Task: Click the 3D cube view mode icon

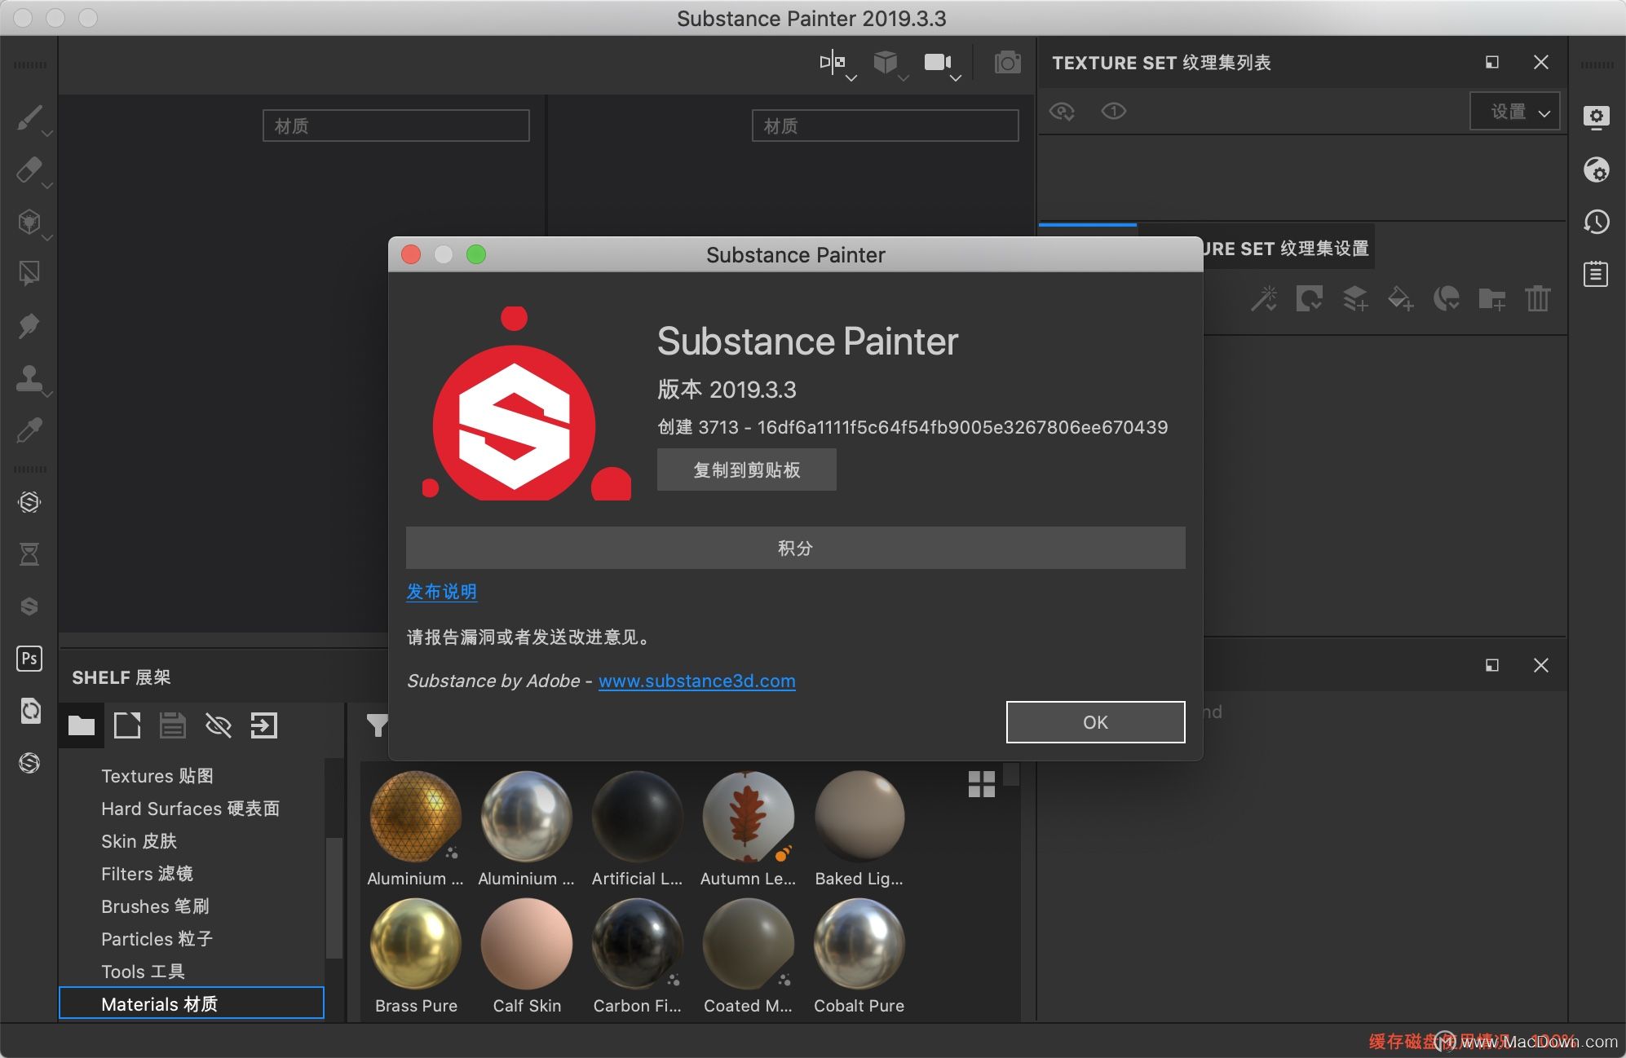Action: pos(886,62)
